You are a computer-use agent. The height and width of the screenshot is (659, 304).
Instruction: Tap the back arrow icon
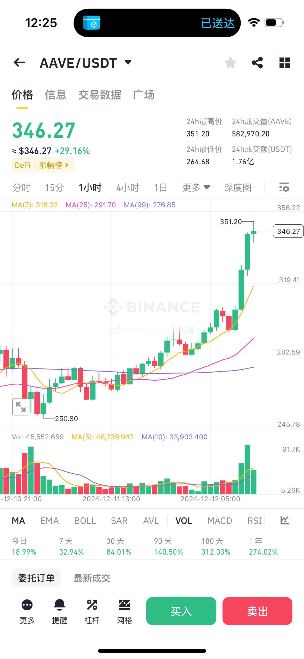click(19, 63)
